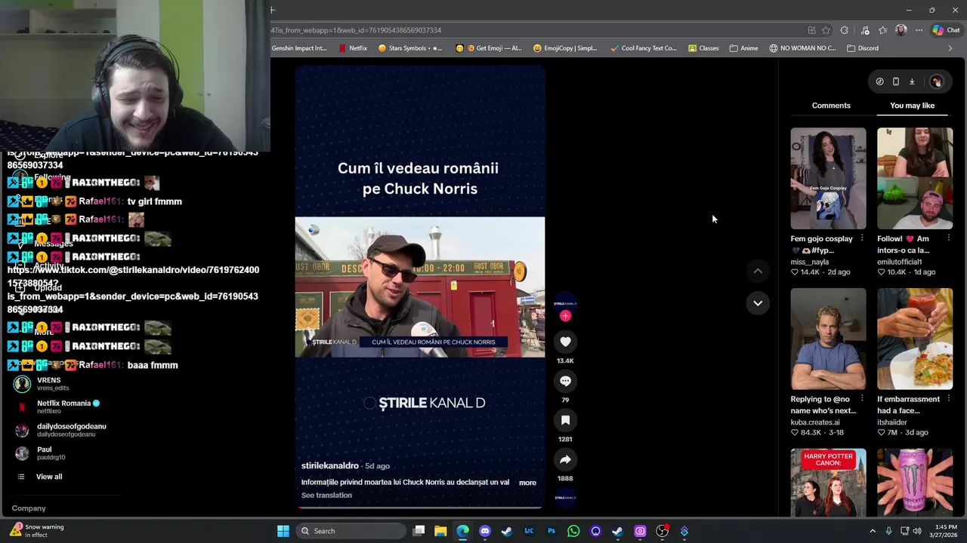The width and height of the screenshot is (967, 543).
Task: Open the spinning sound disc below share
Action: tap(565, 498)
